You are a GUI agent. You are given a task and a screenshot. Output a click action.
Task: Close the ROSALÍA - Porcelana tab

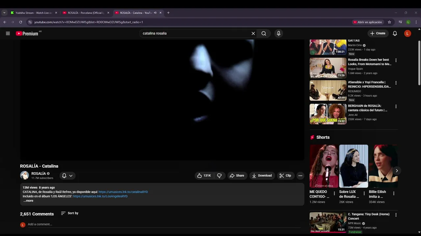coord(108,13)
